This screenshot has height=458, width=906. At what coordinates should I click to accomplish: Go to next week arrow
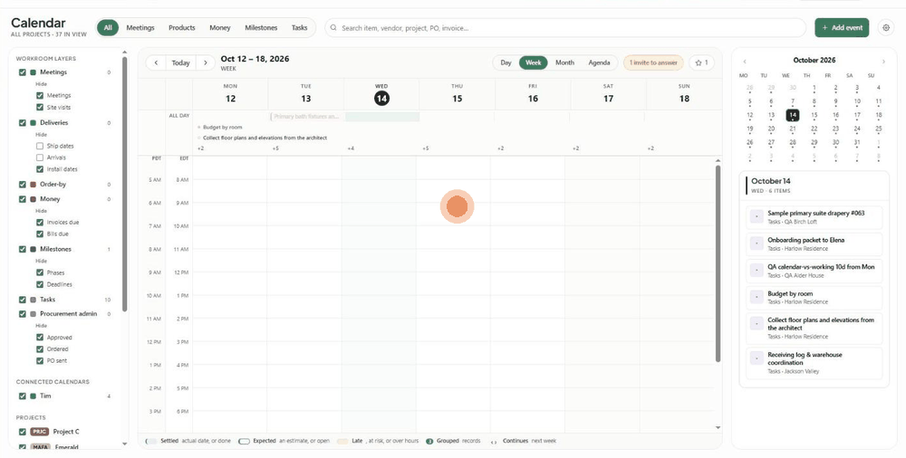205,63
